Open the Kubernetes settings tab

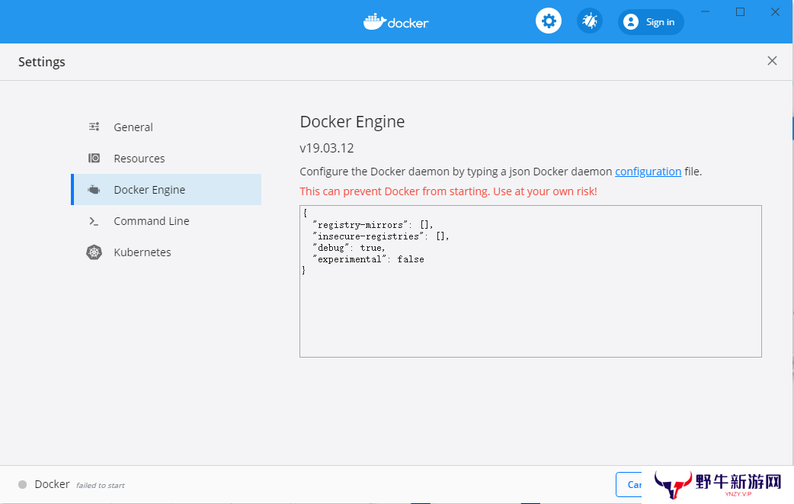(167, 252)
